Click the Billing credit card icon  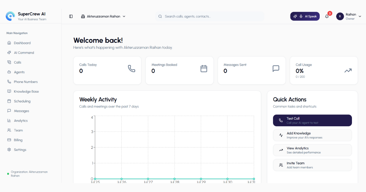click(9, 140)
